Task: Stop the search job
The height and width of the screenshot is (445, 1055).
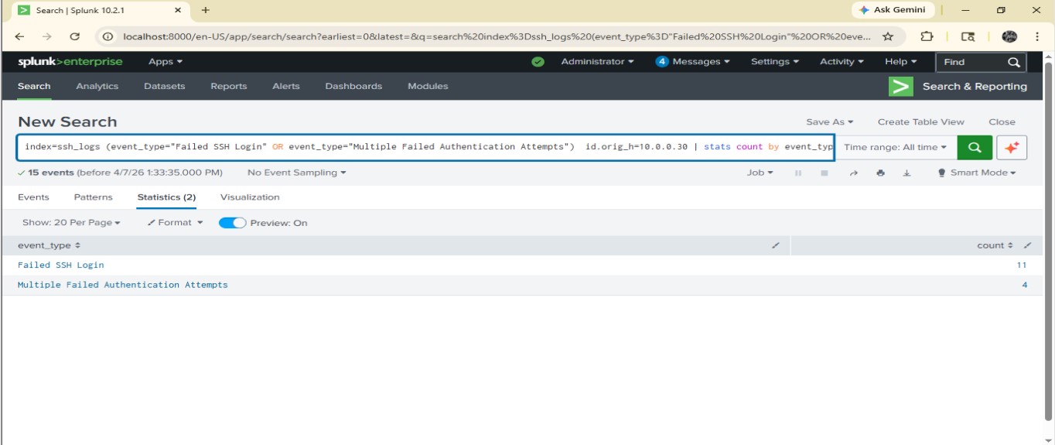Action: 825,173
